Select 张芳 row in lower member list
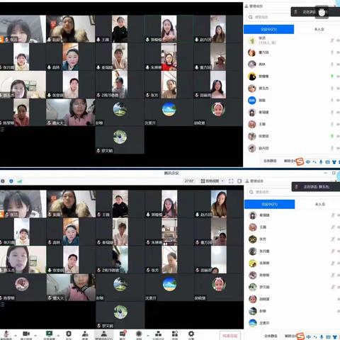The width and height of the screenshot is (340, 340). (x=292, y=239)
